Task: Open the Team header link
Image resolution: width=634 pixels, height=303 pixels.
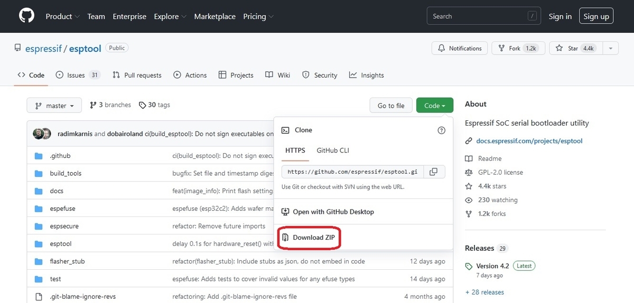Action: (x=96, y=16)
